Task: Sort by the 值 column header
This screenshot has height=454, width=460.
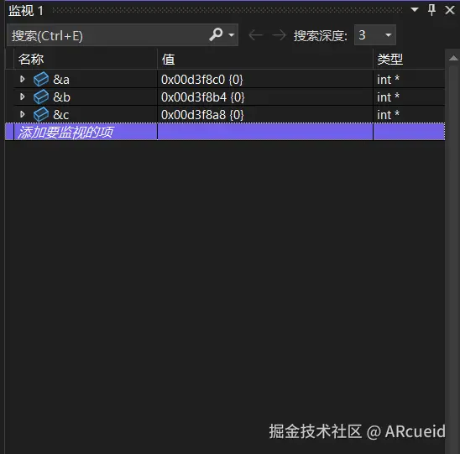Action: [x=265, y=60]
